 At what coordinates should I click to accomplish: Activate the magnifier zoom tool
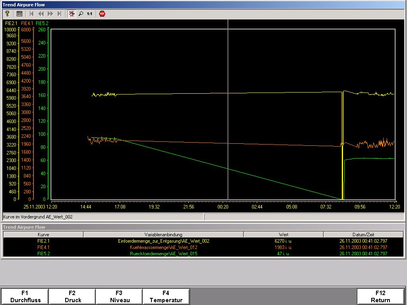pyautogui.click(x=81, y=14)
